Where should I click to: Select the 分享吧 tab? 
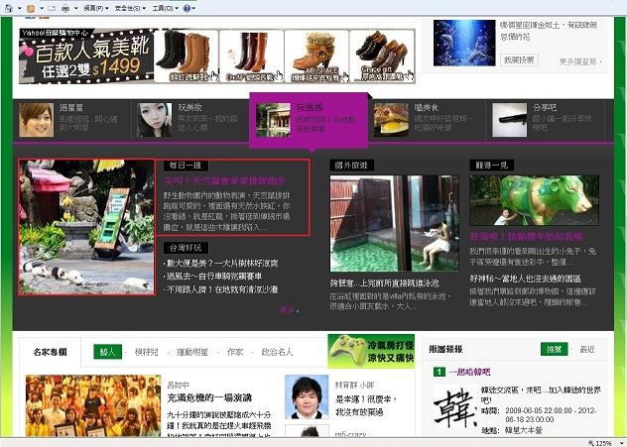point(545,120)
